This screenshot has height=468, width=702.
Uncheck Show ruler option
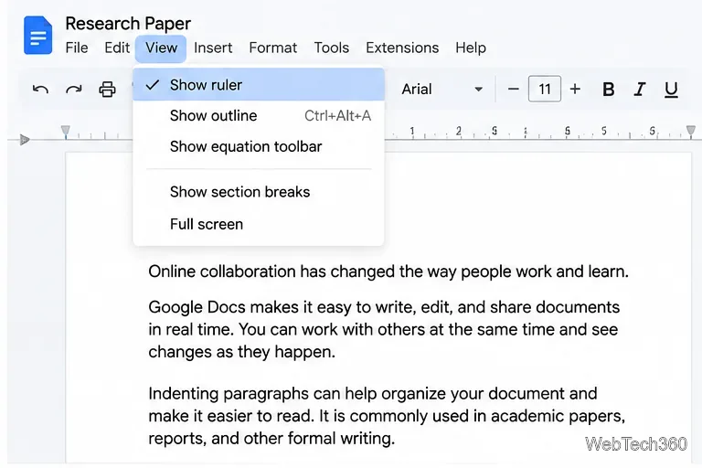click(259, 85)
